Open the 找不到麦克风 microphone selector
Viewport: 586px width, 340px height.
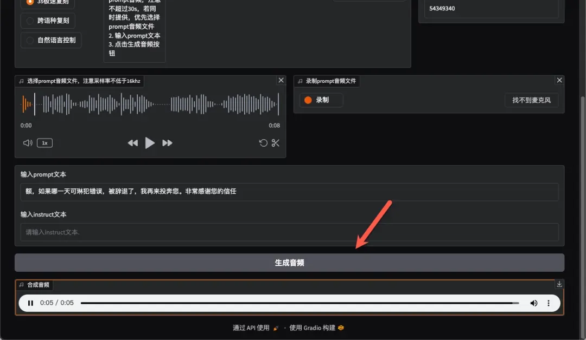click(x=531, y=100)
